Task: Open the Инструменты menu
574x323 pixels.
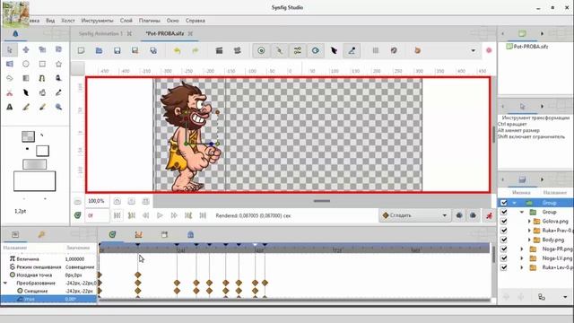Action: click(97, 21)
